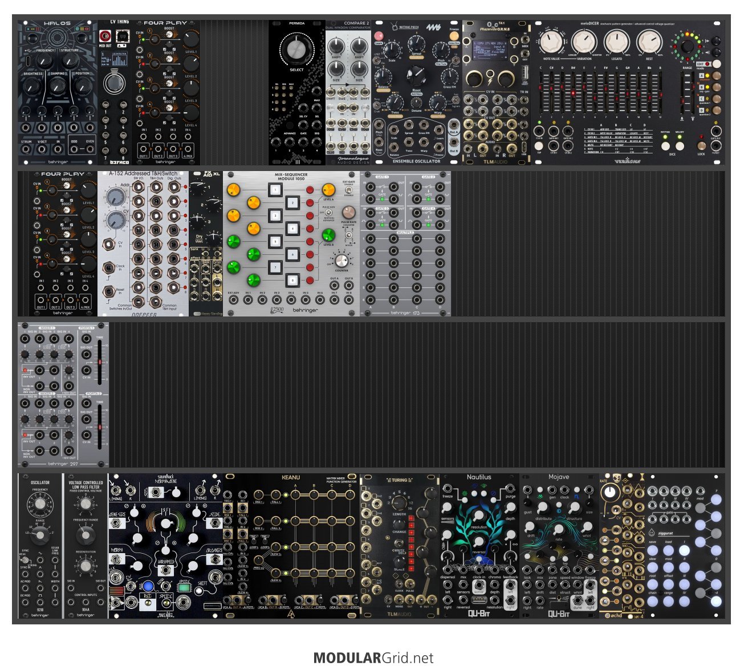
Task: Click the REC button on Morphagene
Action: (x=147, y=602)
